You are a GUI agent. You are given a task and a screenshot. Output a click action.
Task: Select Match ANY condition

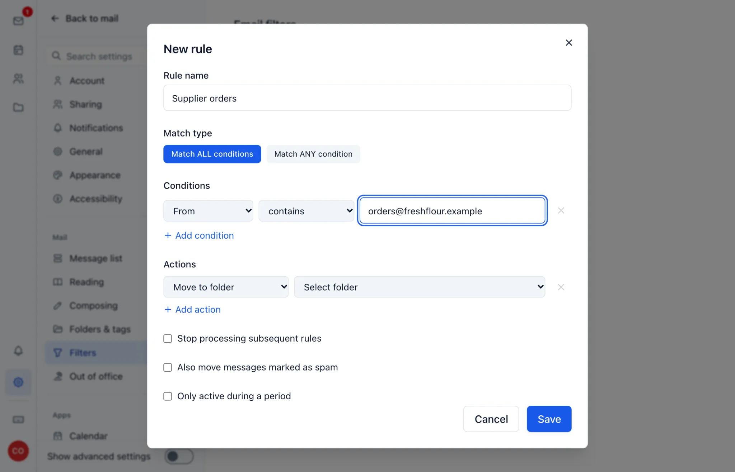click(313, 154)
